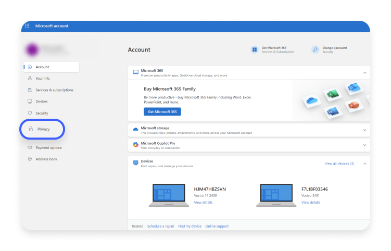
Task: Click the Microsoft 365 card laptop icon
Action: pyautogui.click(x=136, y=72)
